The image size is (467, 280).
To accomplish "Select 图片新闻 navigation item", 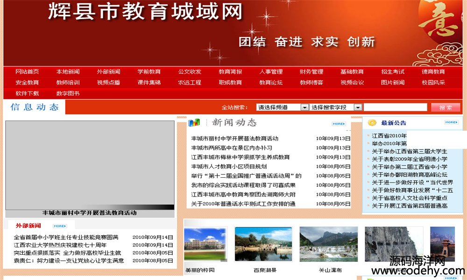I will point(393,83).
